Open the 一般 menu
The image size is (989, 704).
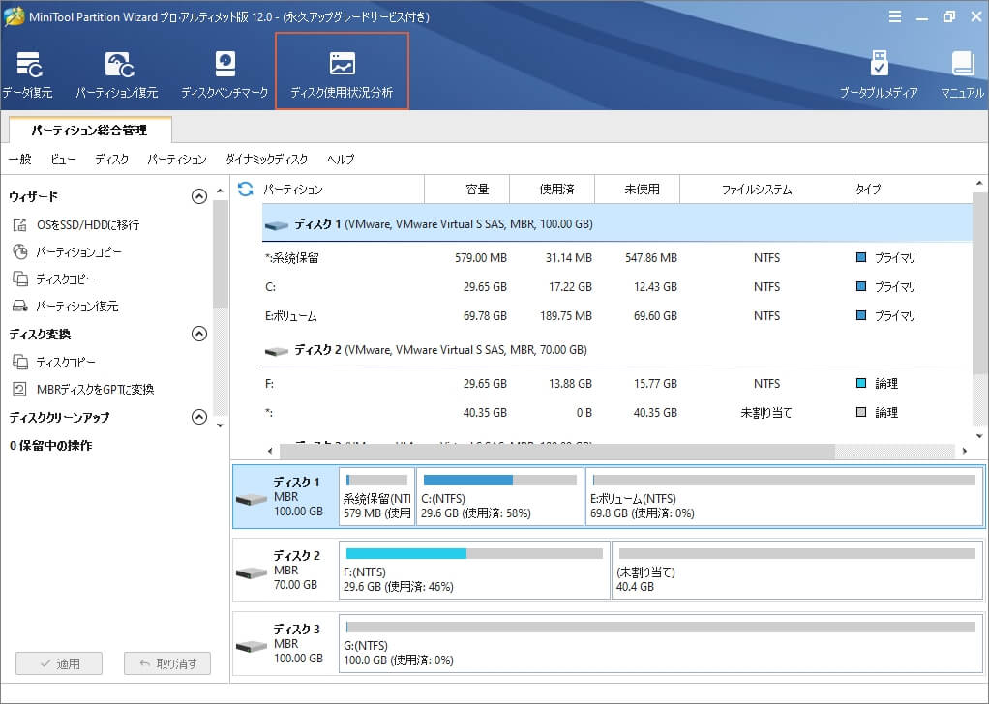pos(20,160)
